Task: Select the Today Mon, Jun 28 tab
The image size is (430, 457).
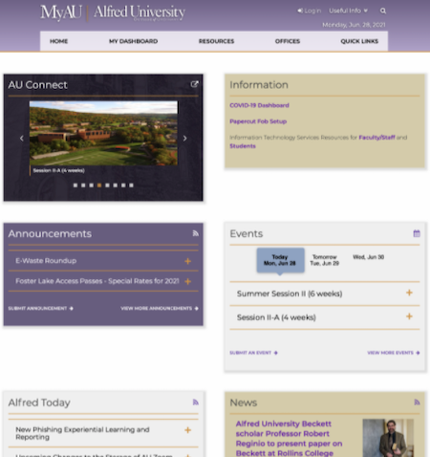Action: [x=280, y=260]
